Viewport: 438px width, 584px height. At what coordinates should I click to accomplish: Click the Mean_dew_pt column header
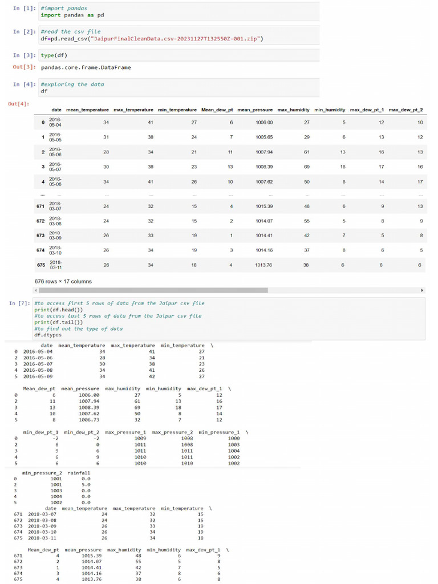pyautogui.click(x=217, y=110)
